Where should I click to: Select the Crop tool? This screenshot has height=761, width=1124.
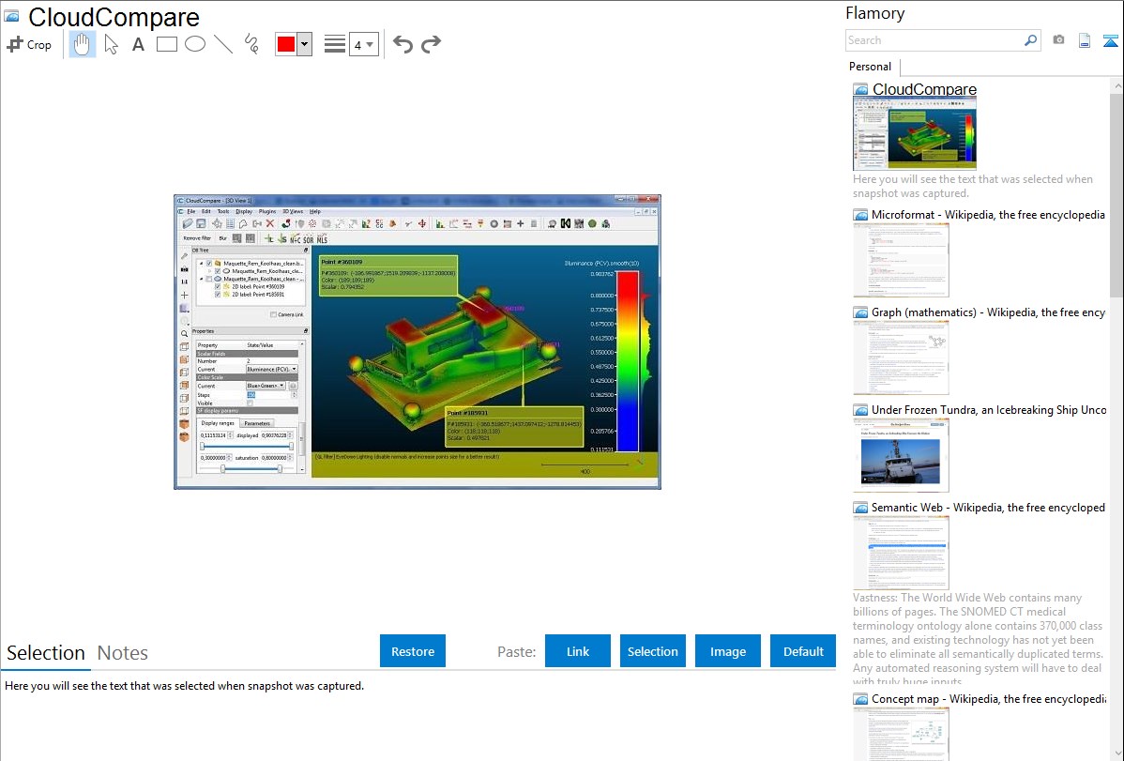point(29,44)
